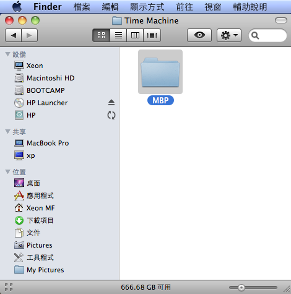This screenshot has width=291, height=294.
Task: Select the MBP folder icon
Action: (160, 72)
